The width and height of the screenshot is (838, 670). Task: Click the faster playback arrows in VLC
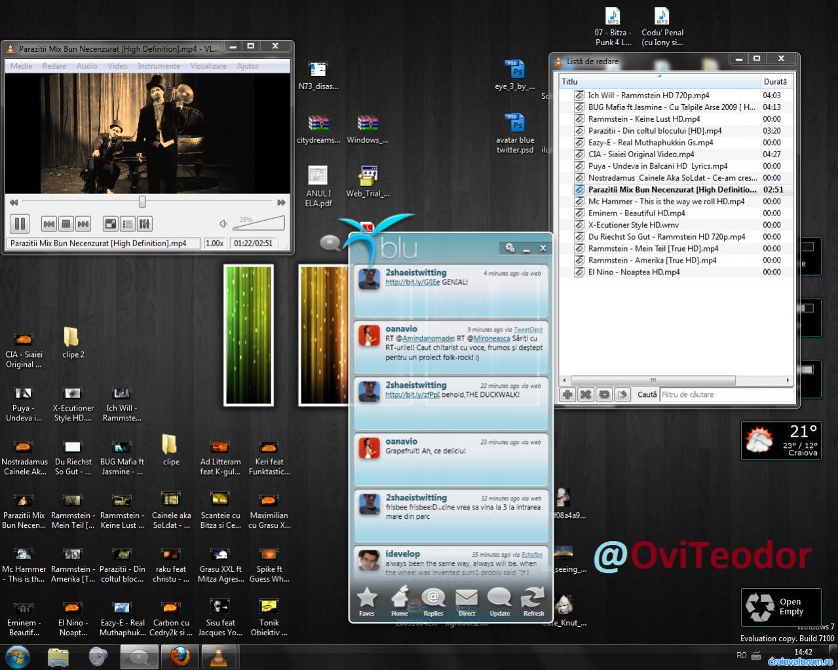(282, 202)
